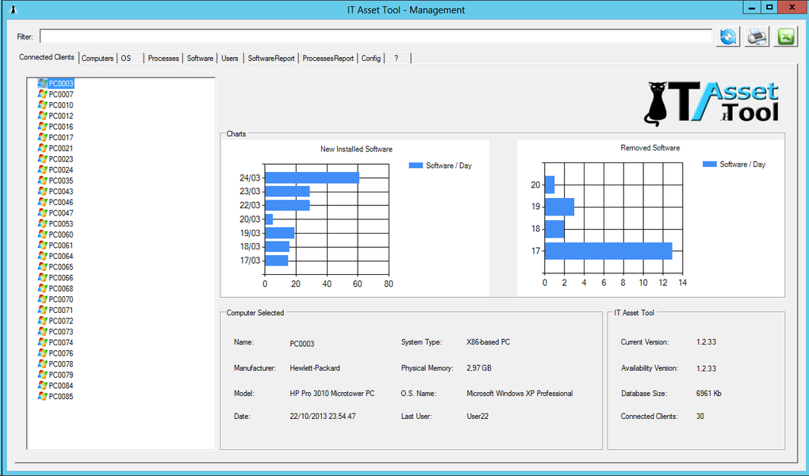Click the Windows icon beside PC0047
Viewport: 809px width, 476px height.
(42, 213)
